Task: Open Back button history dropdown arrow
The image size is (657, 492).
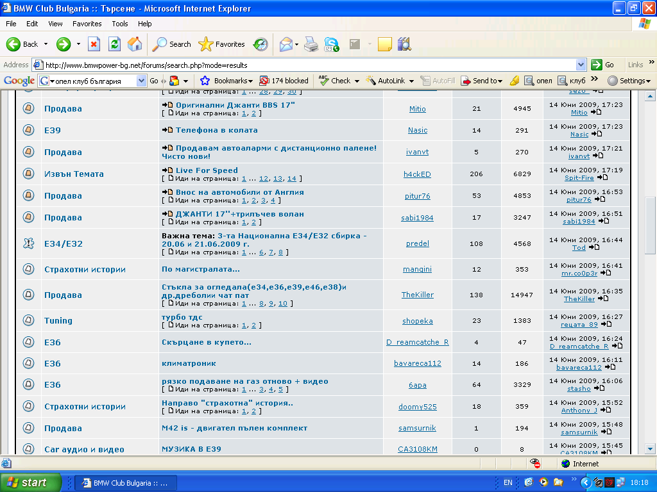Action: [x=46, y=44]
